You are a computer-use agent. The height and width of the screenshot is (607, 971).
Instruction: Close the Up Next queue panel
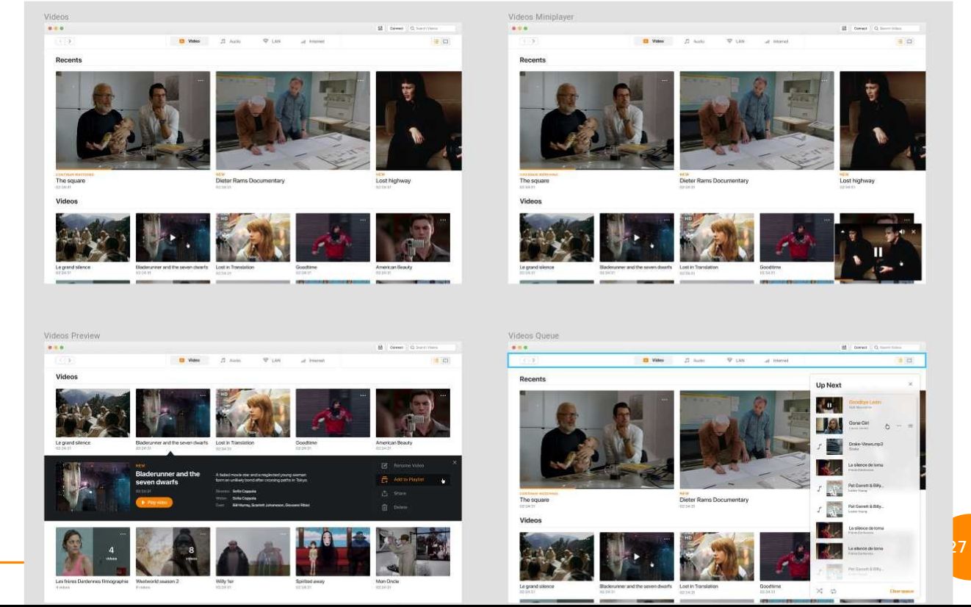(910, 384)
